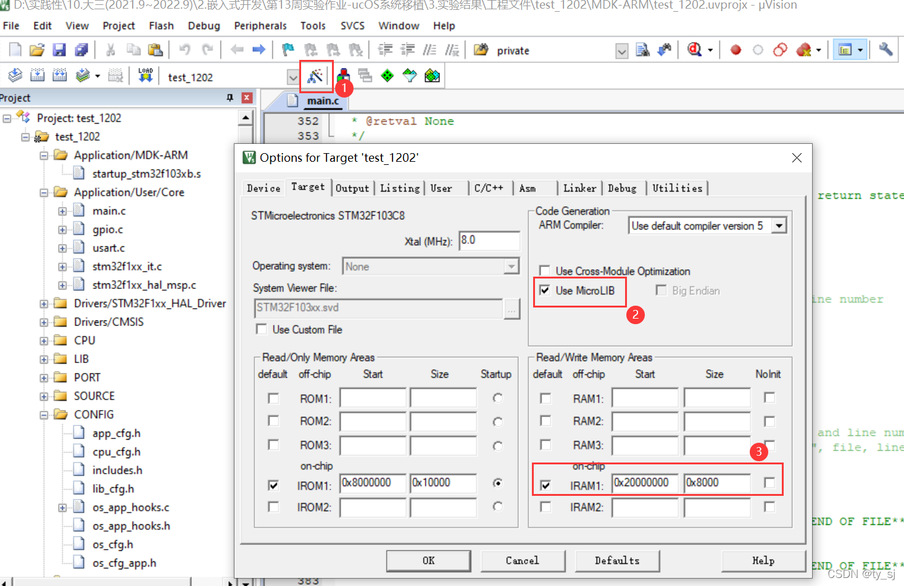The height and width of the screenshot is (586, 904).
Task: Open Options for Target magic wand icon
Action: 315,76
